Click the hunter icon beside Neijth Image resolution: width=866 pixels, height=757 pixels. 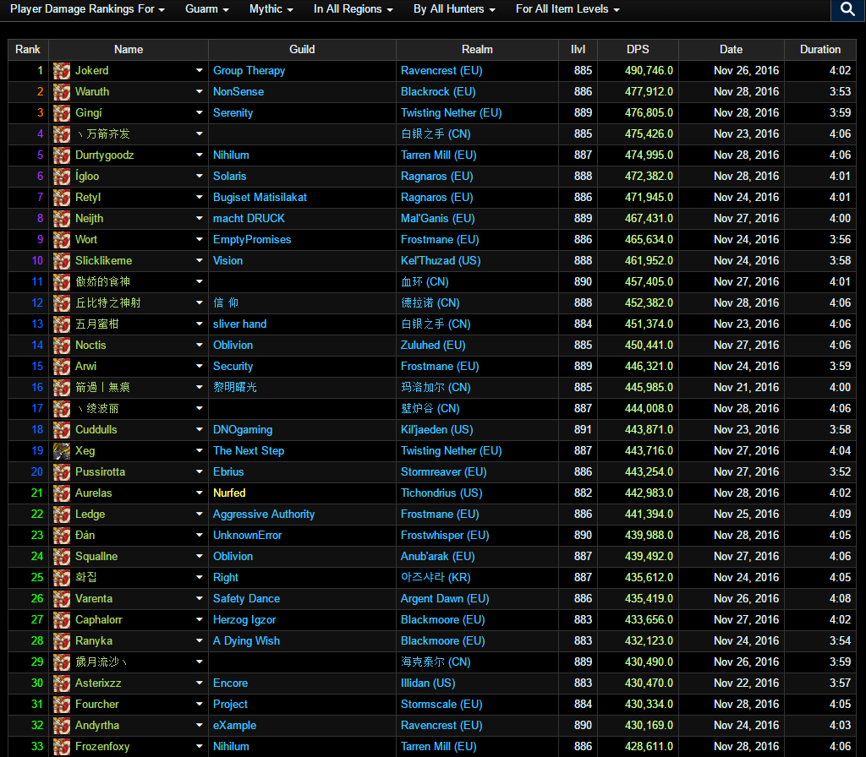61,219
